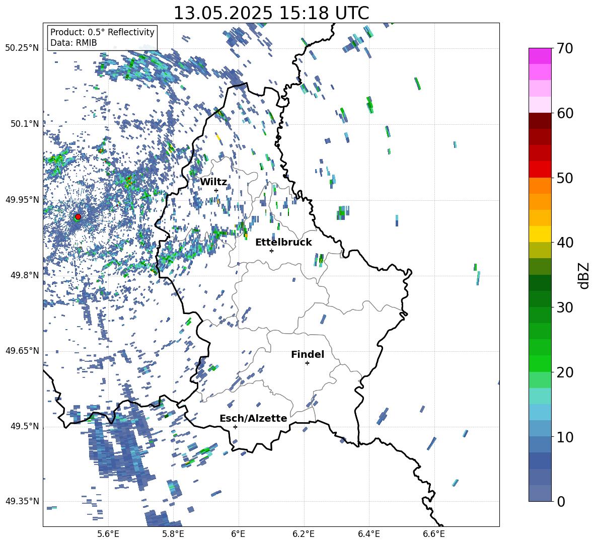Click the 5.8°E longitude label
Screen dimensions: 596x544
point(173,534)
